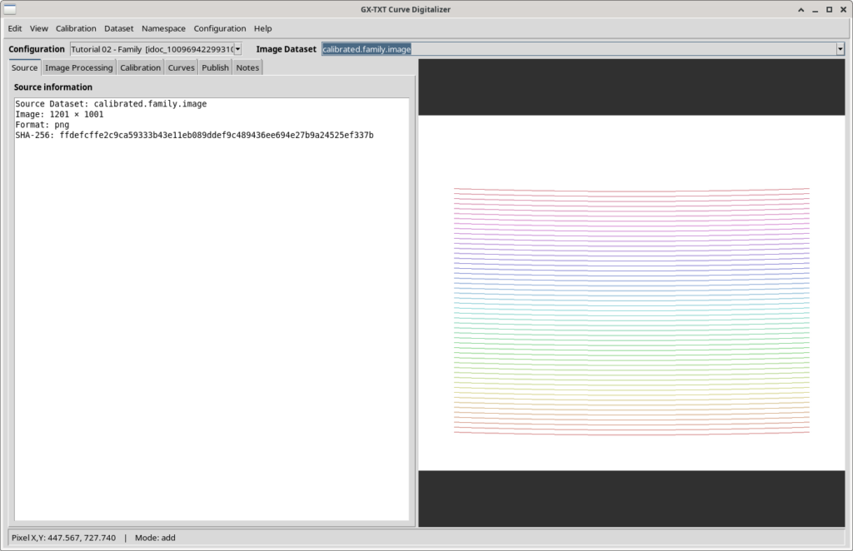853x551 pixels.
Task: Click the 'Image: 1201 × 1001' line
Action: coord(59,114)
